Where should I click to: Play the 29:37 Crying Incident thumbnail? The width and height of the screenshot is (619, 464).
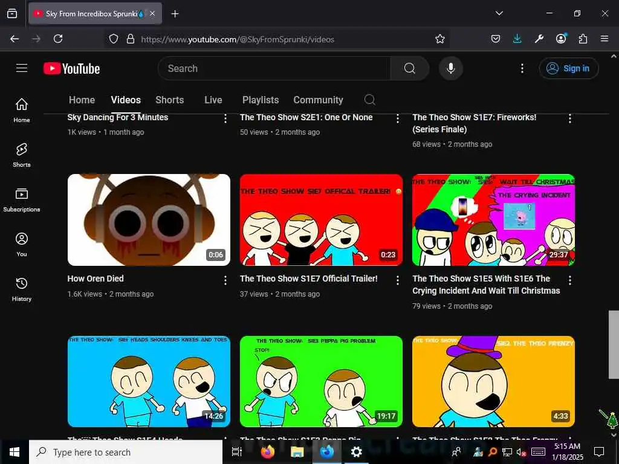click(493, 220)
